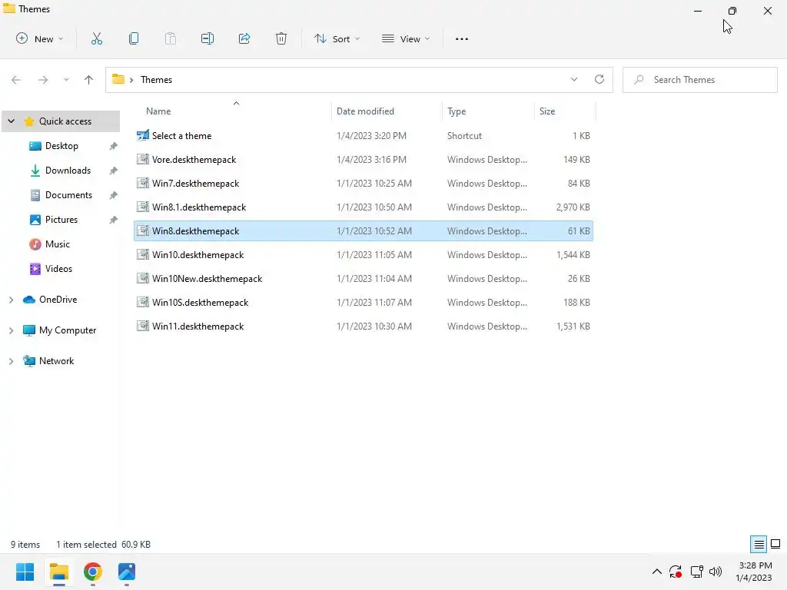Open the Windows Start menu
The image size is (787, 590).
tap(25, 572)
